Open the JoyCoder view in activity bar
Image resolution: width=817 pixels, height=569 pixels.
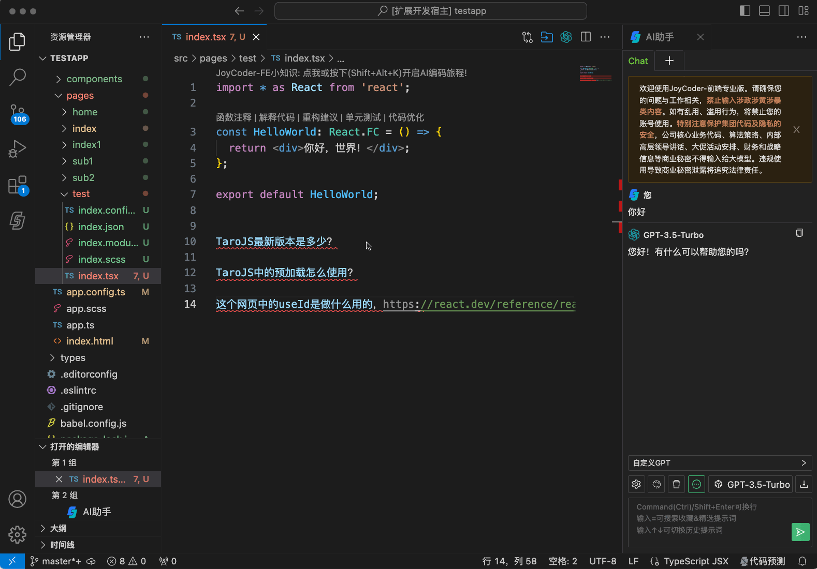[17, 221]
